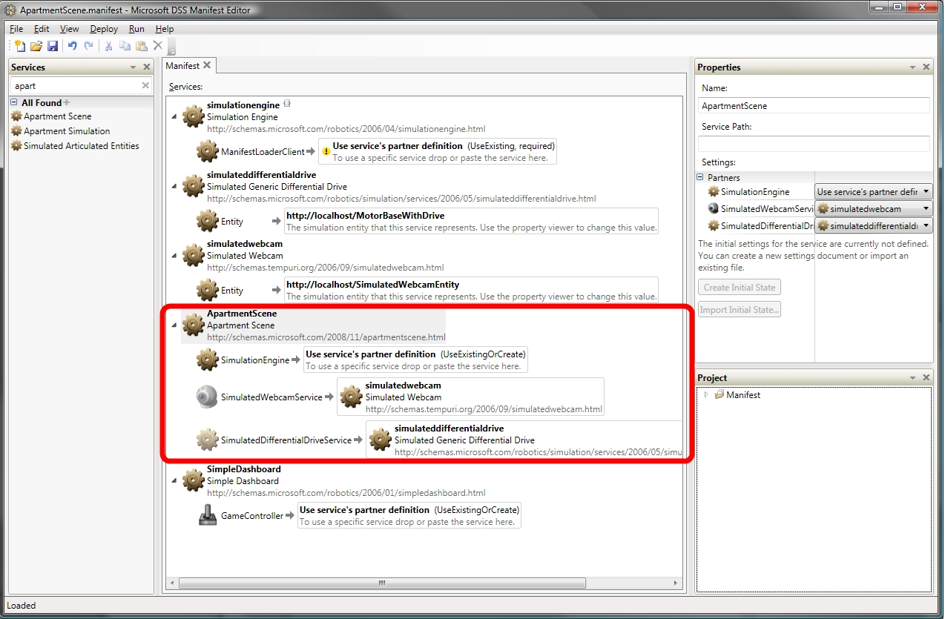Create a new manifest with the New icon
The width and height of the screenshot is (945, 619).
pyautogui.click(x=19, y=46)
